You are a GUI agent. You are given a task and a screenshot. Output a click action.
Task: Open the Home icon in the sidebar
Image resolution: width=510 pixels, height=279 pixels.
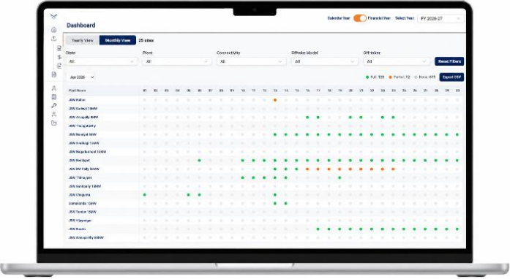pos(54,30)
